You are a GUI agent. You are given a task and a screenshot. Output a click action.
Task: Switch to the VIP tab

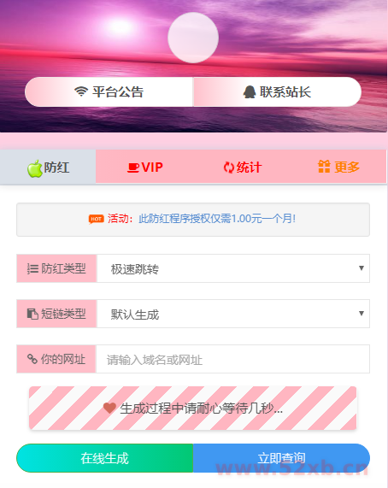(145, 168)
